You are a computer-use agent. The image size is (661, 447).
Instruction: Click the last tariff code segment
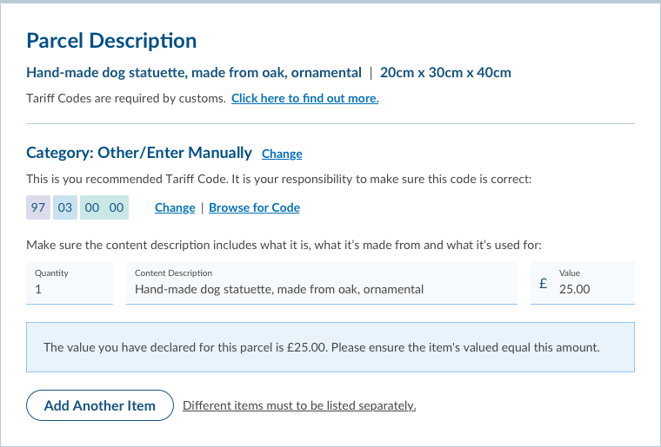click(x=117, y=207)
